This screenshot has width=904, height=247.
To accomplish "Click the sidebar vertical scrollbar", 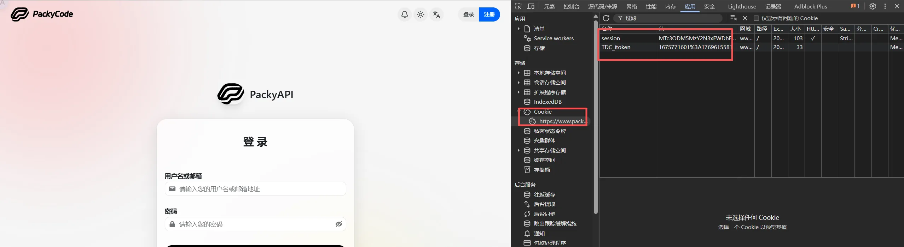I will click(x=596, y=116).
